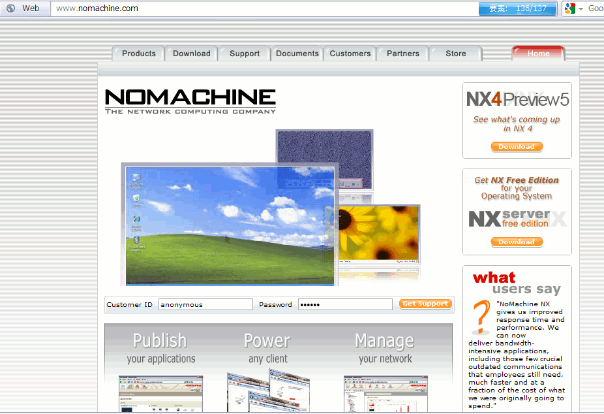Viewport: 604px width, 414px height.
Task: Click the Customer ID field containing anonymous
Action: click(x=205, y=304)
